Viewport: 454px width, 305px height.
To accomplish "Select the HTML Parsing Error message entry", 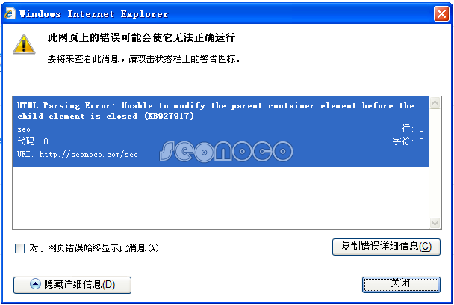I will point(220,132).
